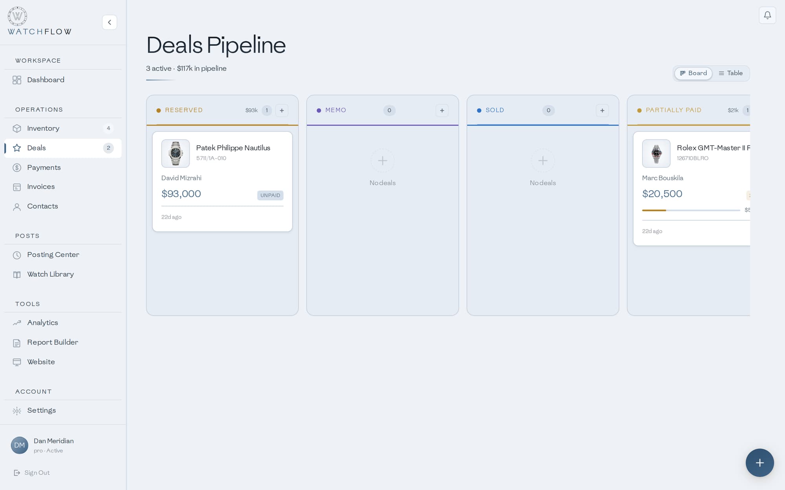Click the Deals count badge 2
The height and width of the screenshot is (490, 785).
tap(108, 148)
